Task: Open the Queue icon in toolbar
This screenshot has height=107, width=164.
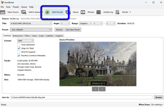Action: [x=68, y=12]
